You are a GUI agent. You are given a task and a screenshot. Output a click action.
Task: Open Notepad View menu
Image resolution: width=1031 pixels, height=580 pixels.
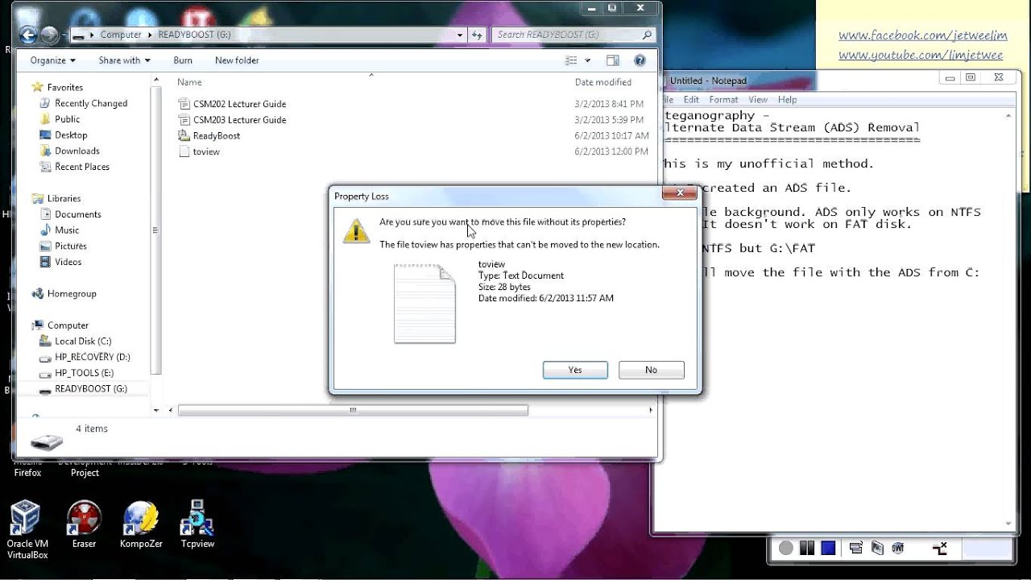point(758,100)
